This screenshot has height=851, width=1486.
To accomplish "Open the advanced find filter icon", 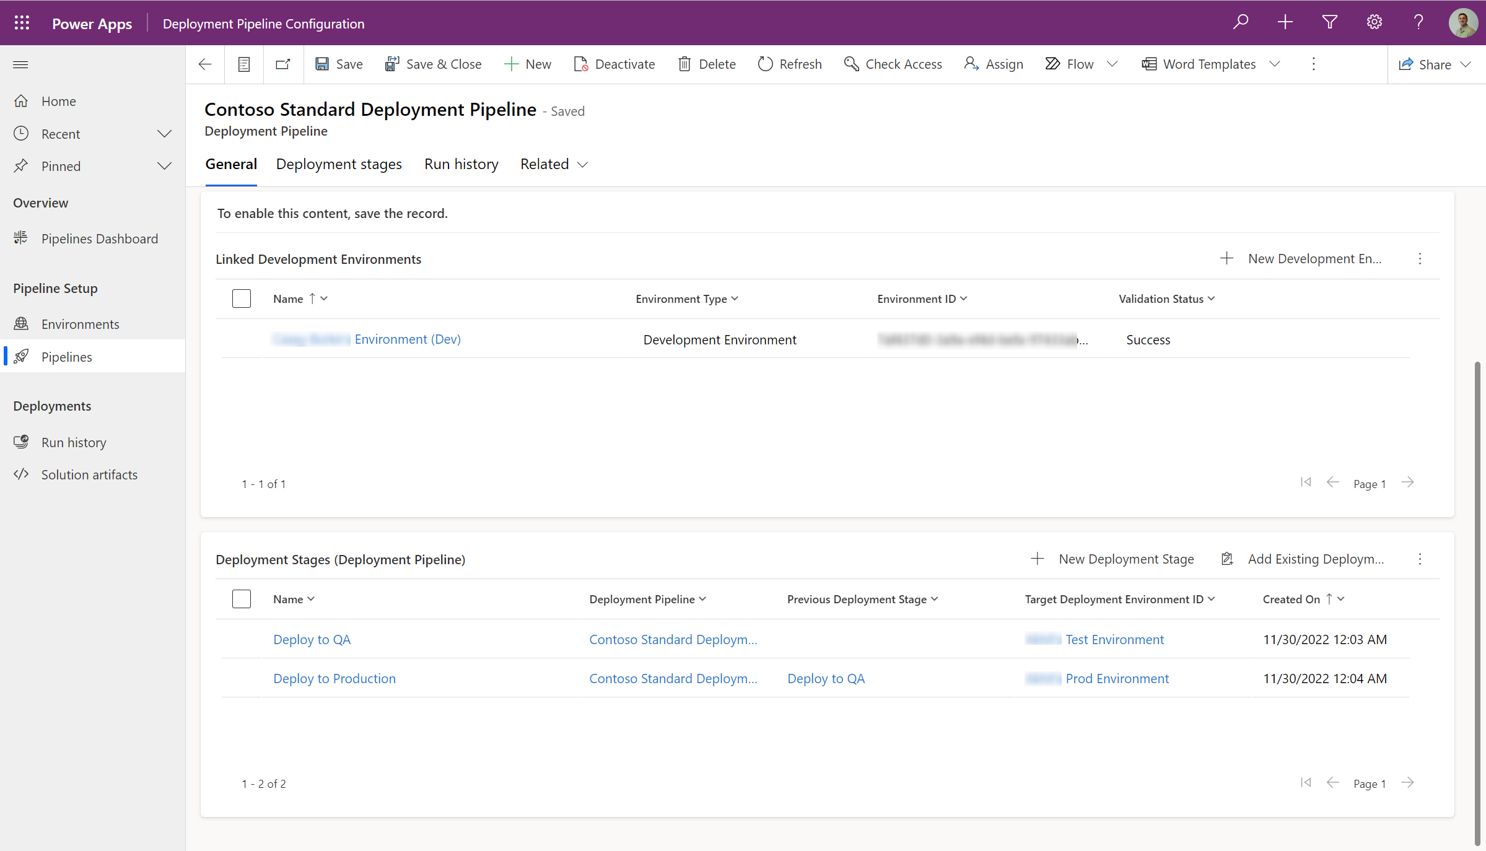I will [1329, 22].
